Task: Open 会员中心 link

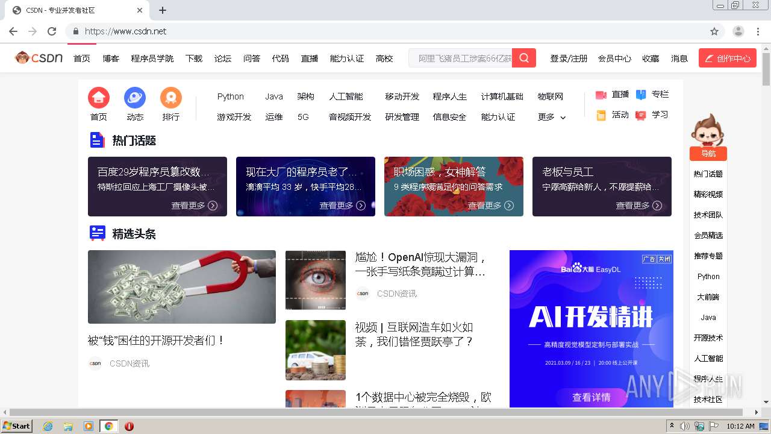Action: 614,58
